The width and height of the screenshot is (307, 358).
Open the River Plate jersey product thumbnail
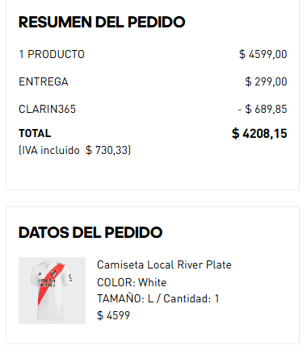pyautogui.click(x=52, y=290)
